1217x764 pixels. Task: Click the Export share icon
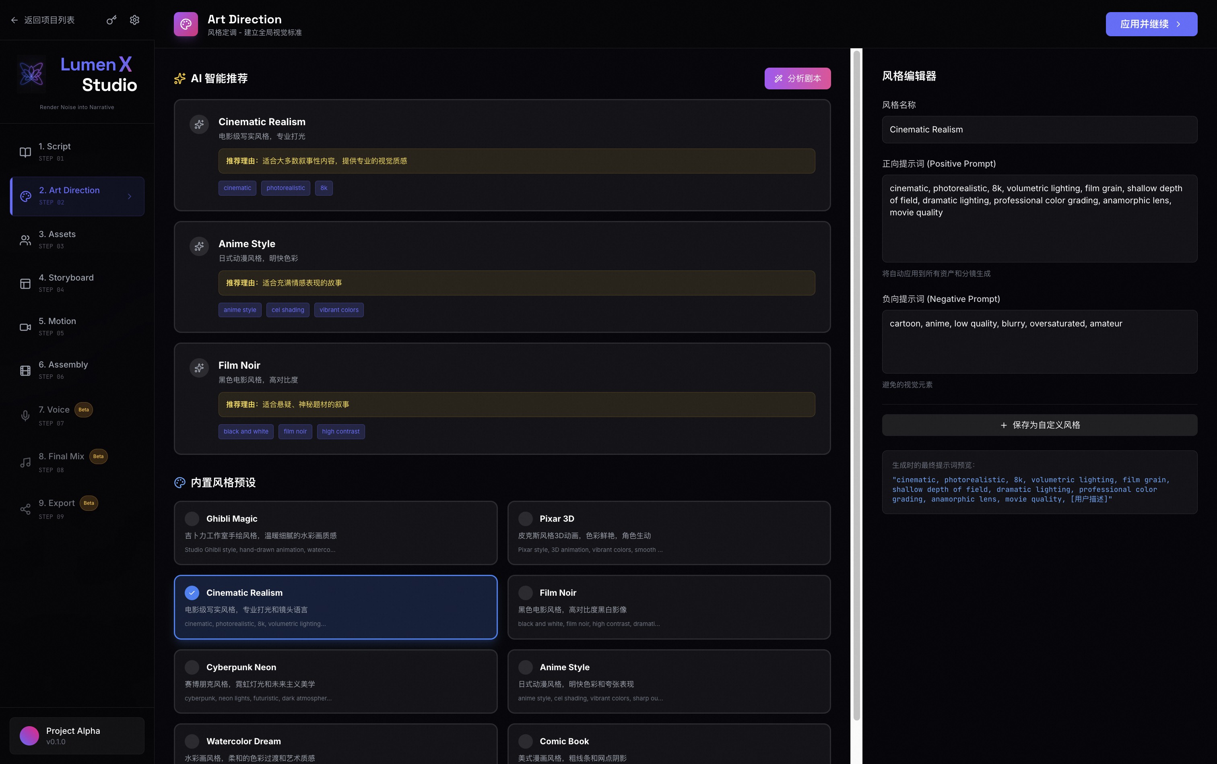click(x=25, y=509)
